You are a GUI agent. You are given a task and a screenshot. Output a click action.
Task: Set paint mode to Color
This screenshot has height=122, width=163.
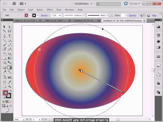tap(3, 102)
